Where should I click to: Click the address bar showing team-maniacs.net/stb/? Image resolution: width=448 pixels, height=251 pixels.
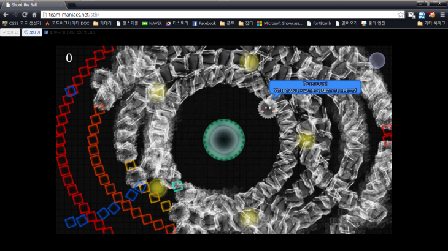tap(215, 14)
